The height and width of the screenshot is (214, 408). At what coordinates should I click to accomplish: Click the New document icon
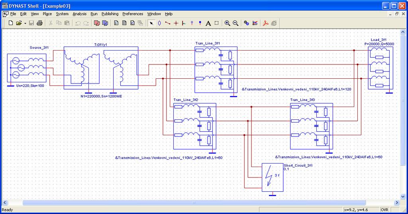point(11,23)
